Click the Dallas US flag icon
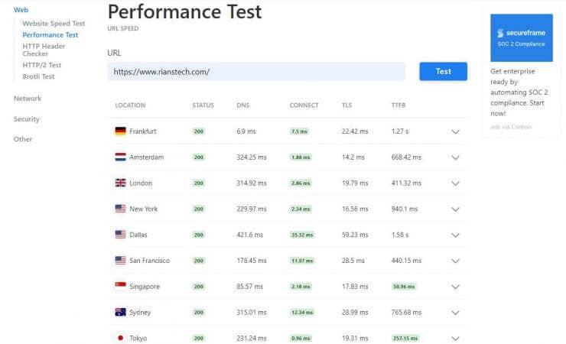 click(x=120, y=235)
